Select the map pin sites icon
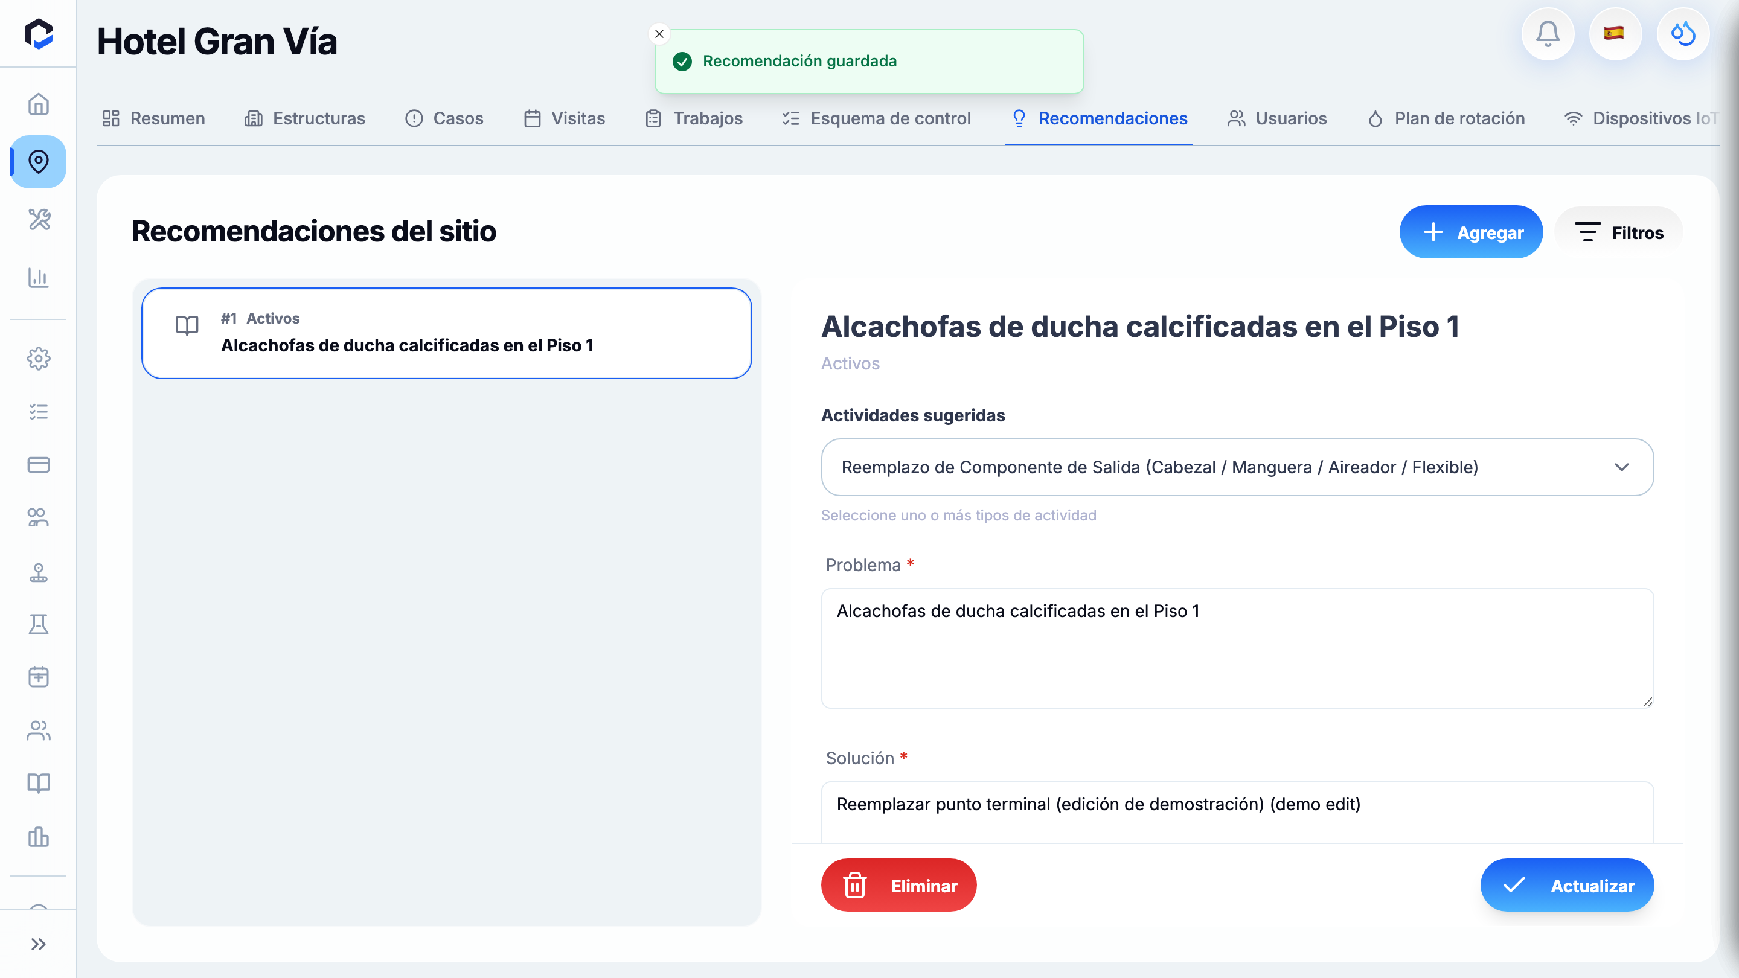Image resolution: width=1739 pixels, height=978 pixels. coord(39,162)
